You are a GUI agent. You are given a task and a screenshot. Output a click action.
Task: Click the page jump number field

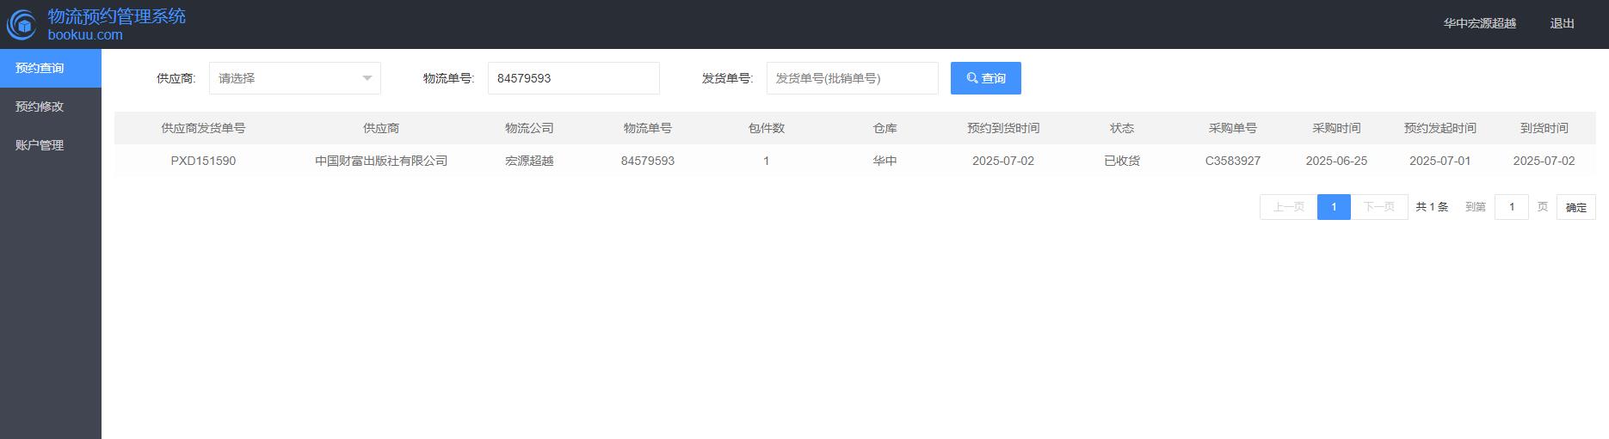[x=1511, y=207]
